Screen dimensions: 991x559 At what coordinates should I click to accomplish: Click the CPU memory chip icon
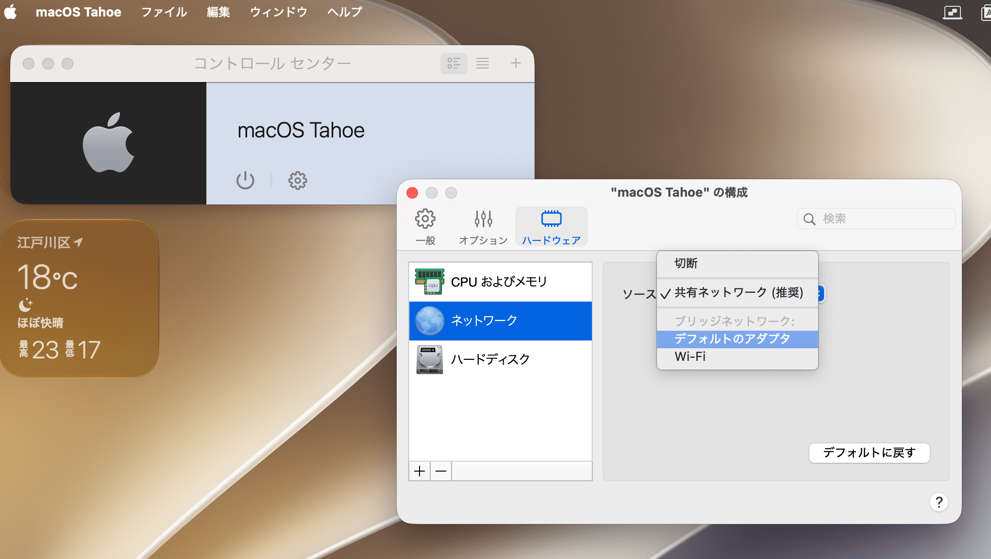(429, 282)
